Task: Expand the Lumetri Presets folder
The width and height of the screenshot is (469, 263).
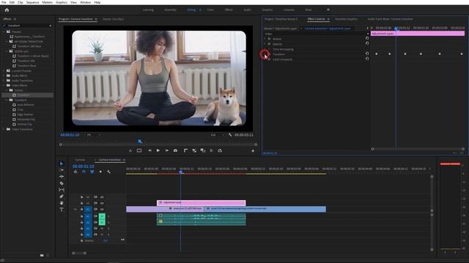Action: click(4, 71)
